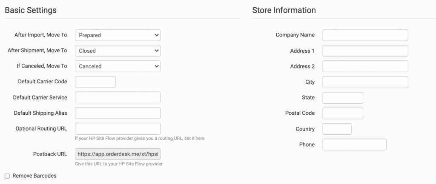Expand the After Shipment, Move To dropdown
436x184 pixels.
click(118, 51)
